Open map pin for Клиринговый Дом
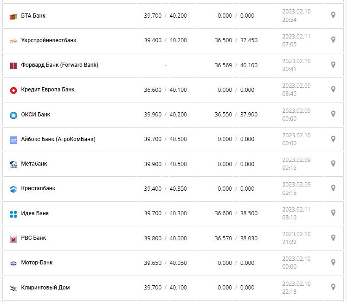 point(333,287)
